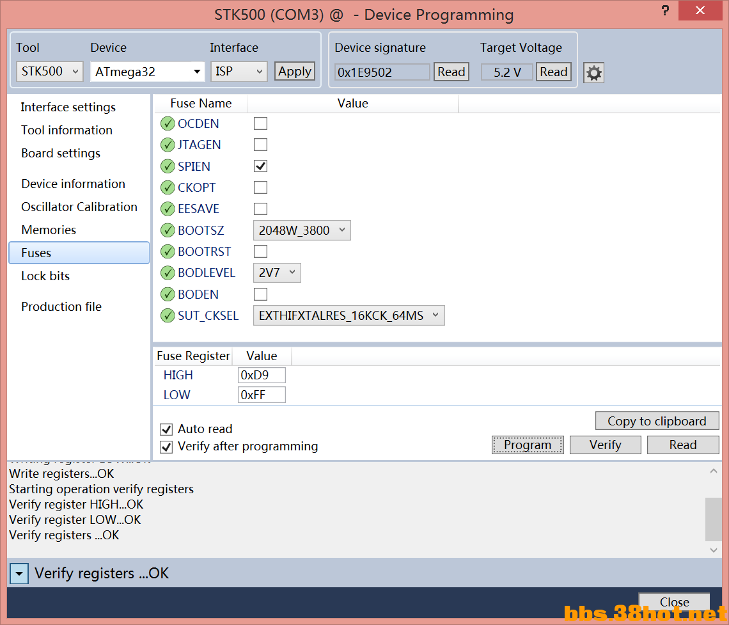
Task: Click the SUT_CKSEL fuse status check icon
Action: point(168,316)
